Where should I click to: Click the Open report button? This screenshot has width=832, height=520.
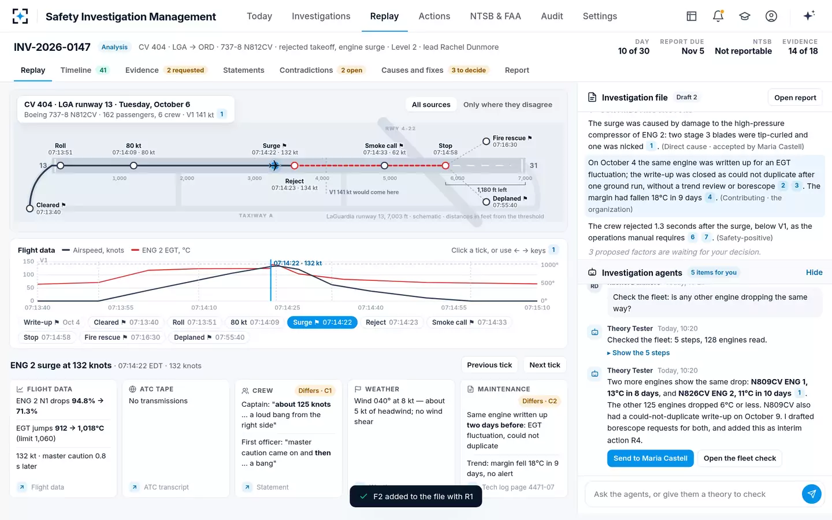[x=795, y=98]
